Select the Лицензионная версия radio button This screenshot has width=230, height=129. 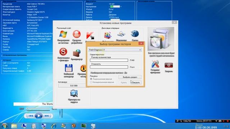click(91, 79)
